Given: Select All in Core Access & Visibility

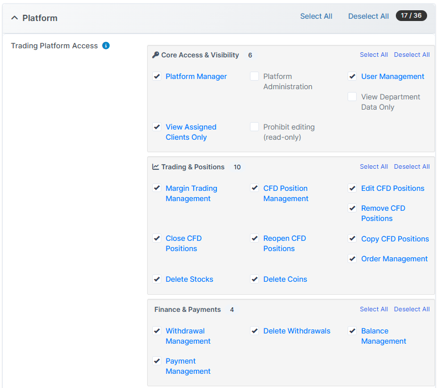Looking at the screenshot, I should (x=374, y=55).
